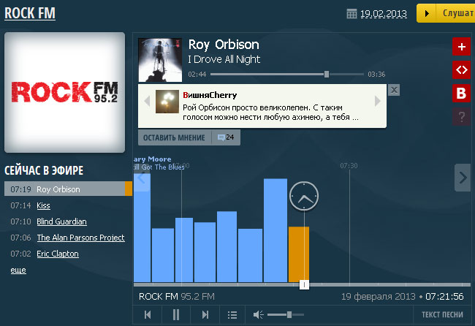
Task: Open the embed code icon
Action: click(461, 70)
